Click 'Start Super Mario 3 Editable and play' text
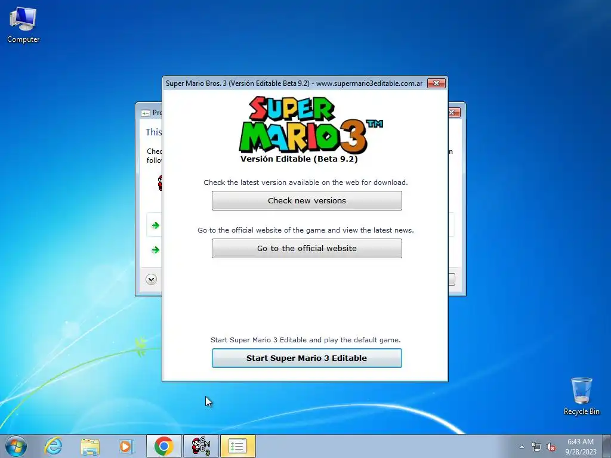 point(305,339)
